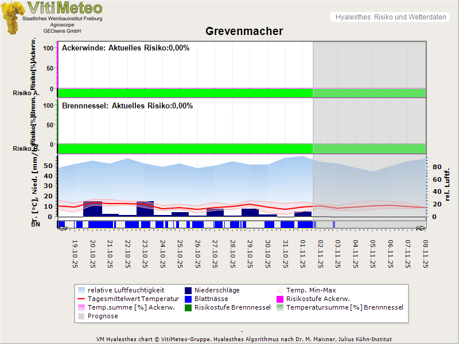Select the Blattnässe legend square
The height and width of the screenshot is (344, 459).
[x=189, y=299]
